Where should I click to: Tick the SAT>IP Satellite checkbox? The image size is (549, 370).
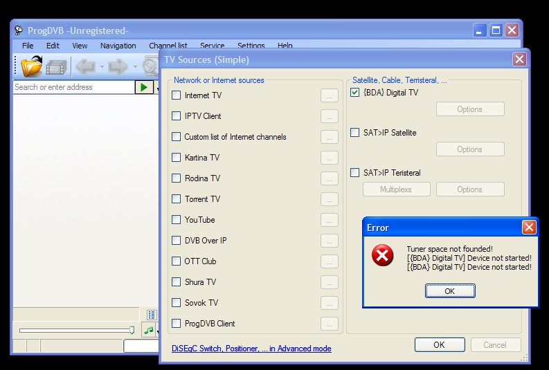coord(355,133)
